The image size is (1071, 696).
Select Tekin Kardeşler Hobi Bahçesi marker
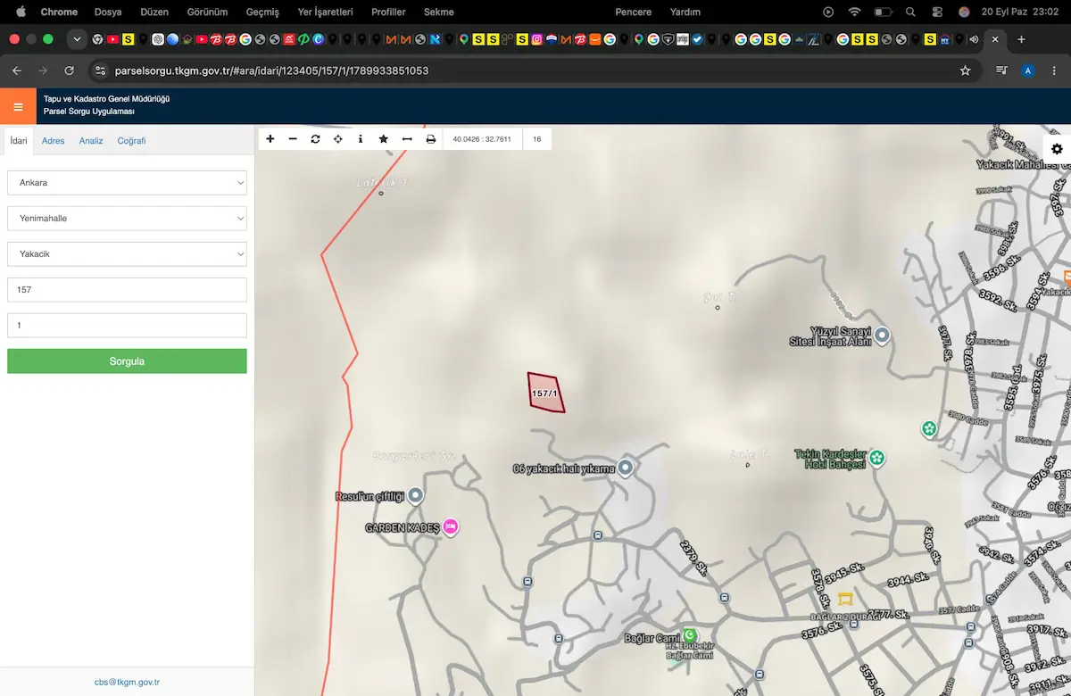877,459
